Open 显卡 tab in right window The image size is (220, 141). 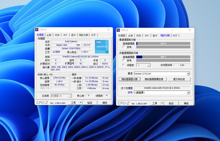coord(155,35)
